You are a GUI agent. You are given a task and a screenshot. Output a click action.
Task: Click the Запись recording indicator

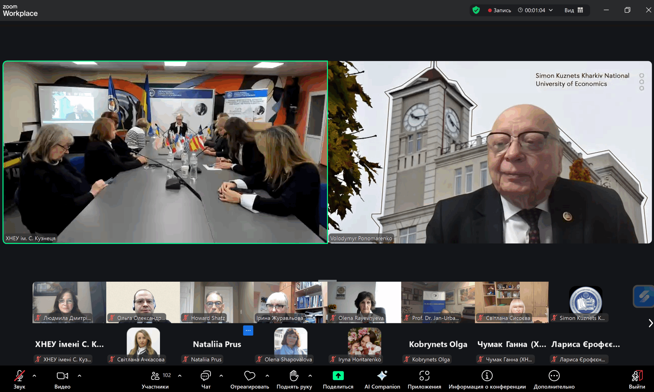499,10
